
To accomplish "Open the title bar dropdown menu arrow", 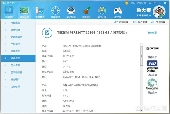I will (155, 3).
